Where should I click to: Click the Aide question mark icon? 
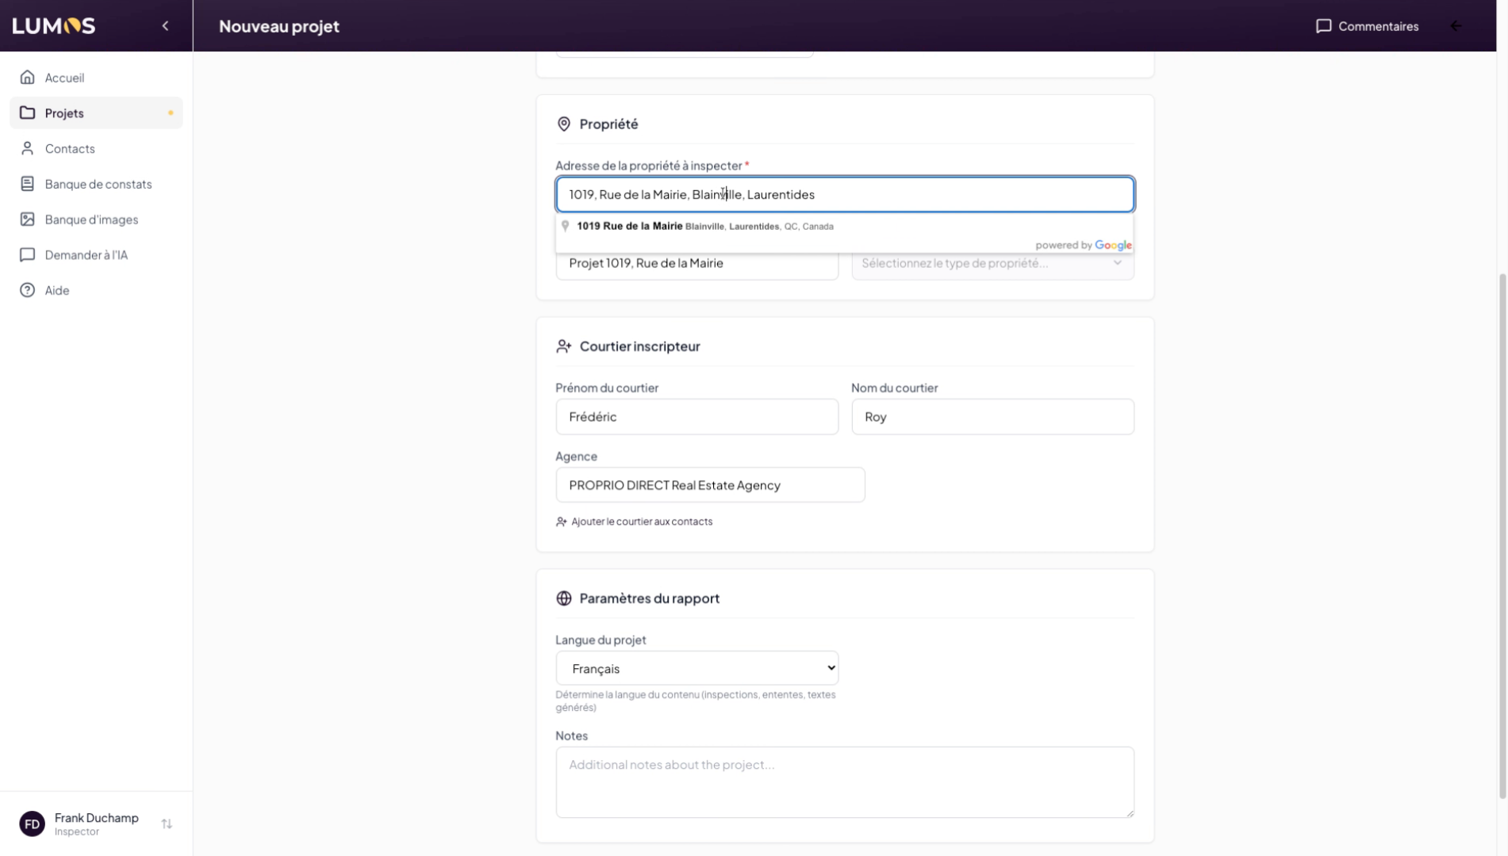tap(28, 290)
